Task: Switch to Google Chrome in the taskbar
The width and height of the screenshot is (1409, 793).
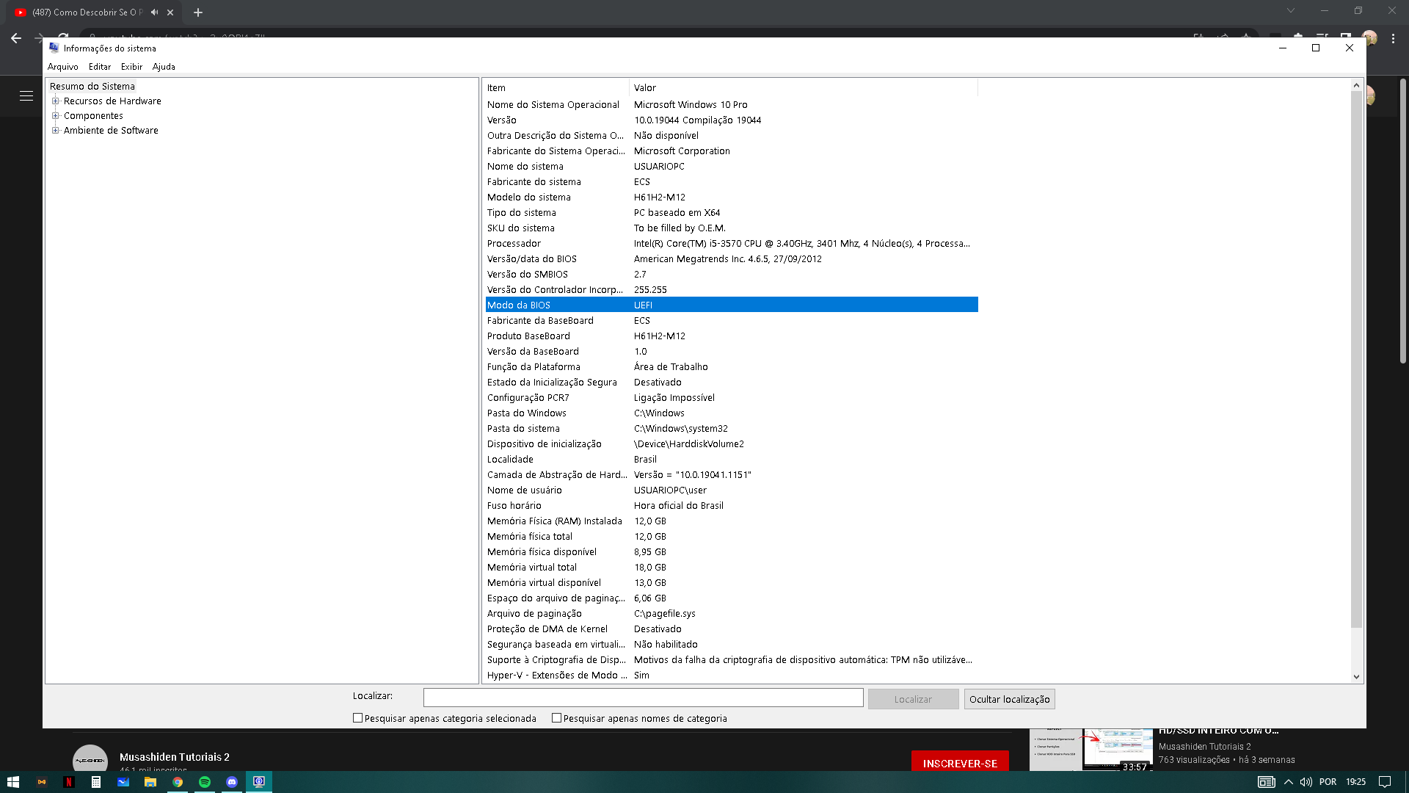Action: (177, 782)
